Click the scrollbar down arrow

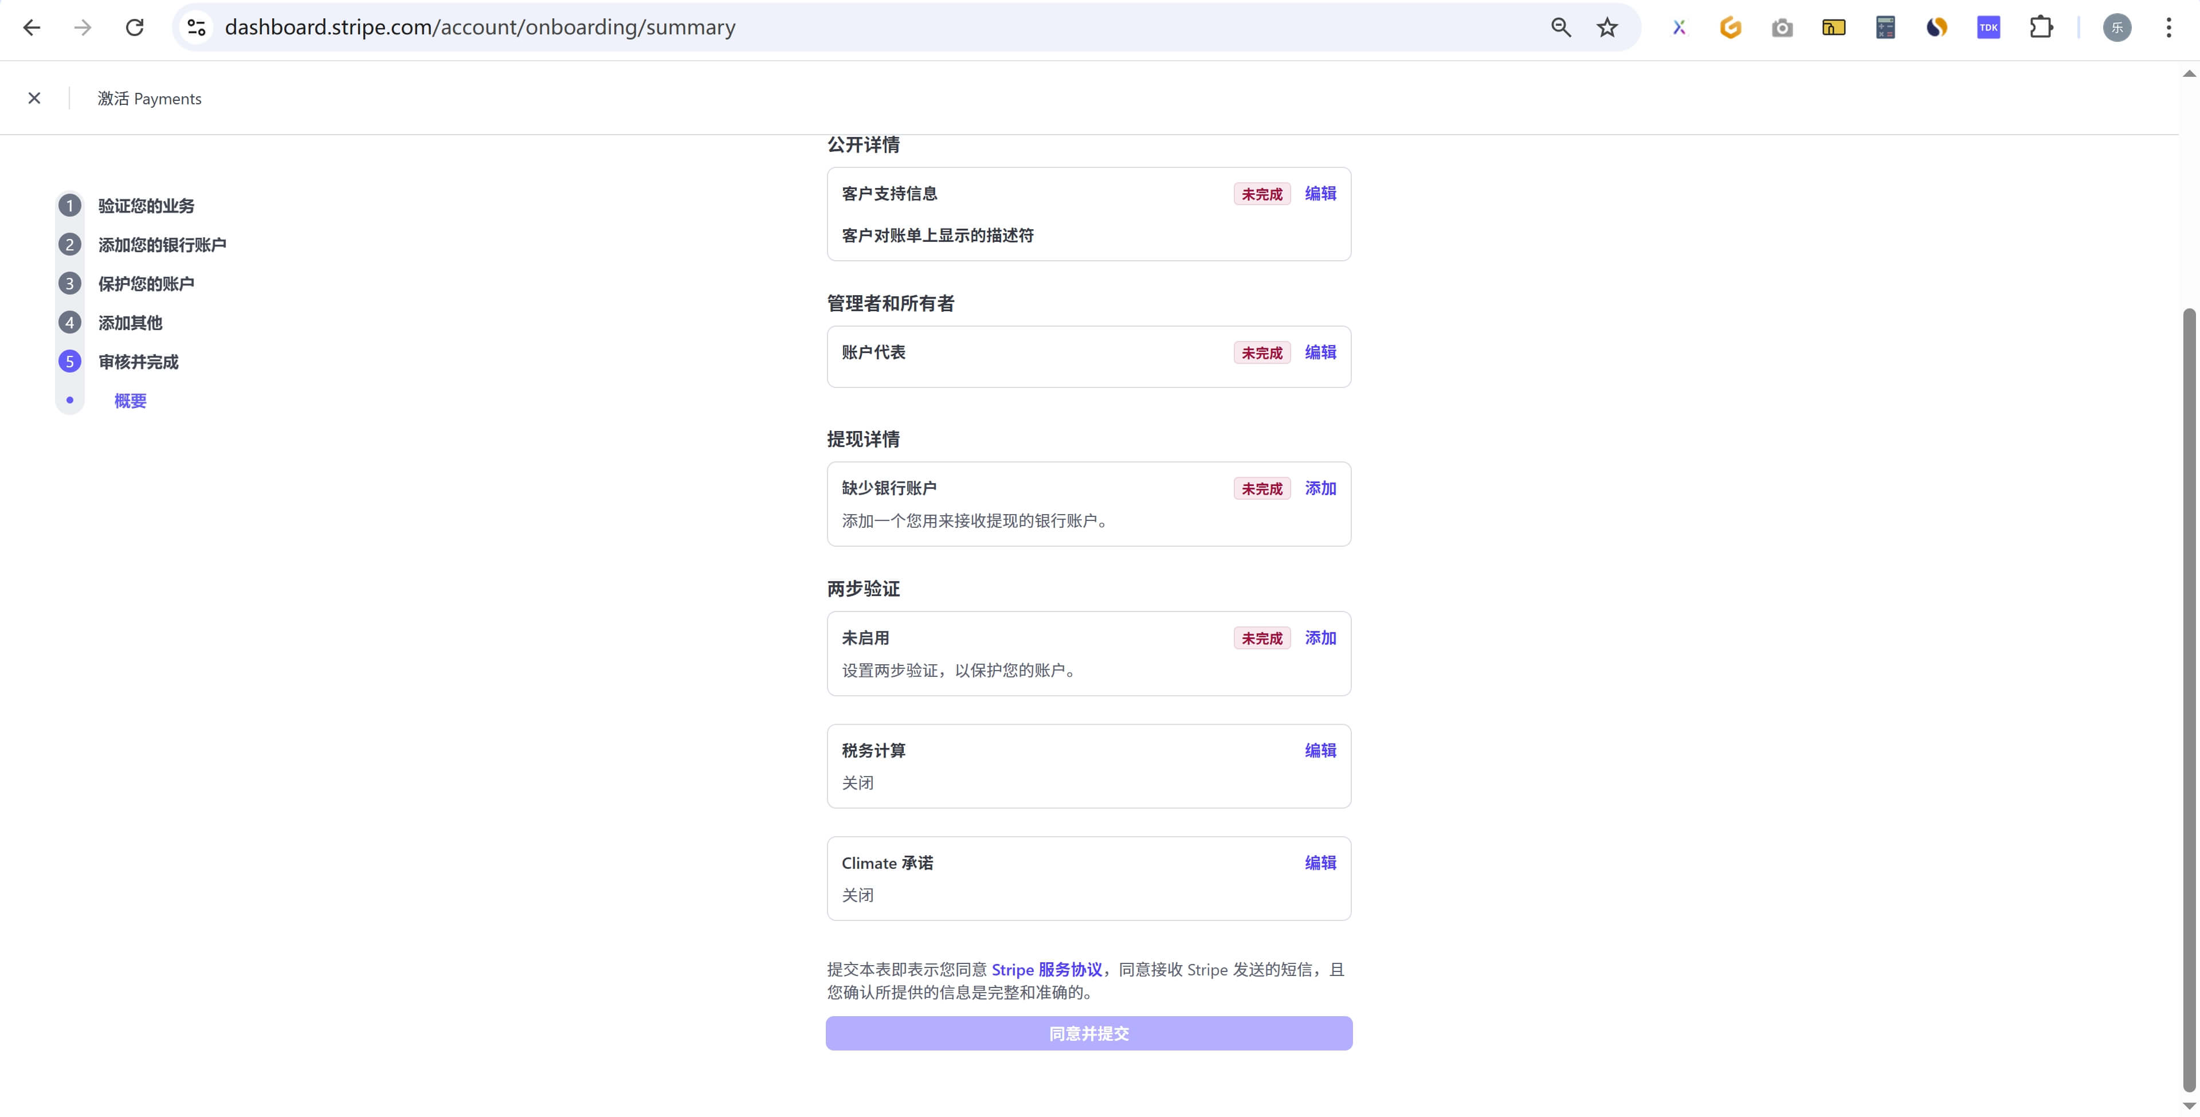2189,1106
